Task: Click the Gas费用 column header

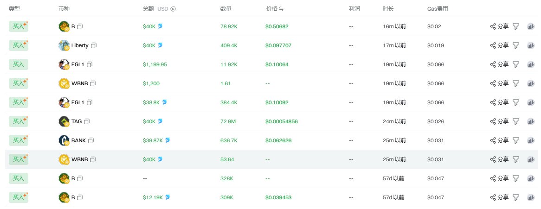Action: pos(438,9)
